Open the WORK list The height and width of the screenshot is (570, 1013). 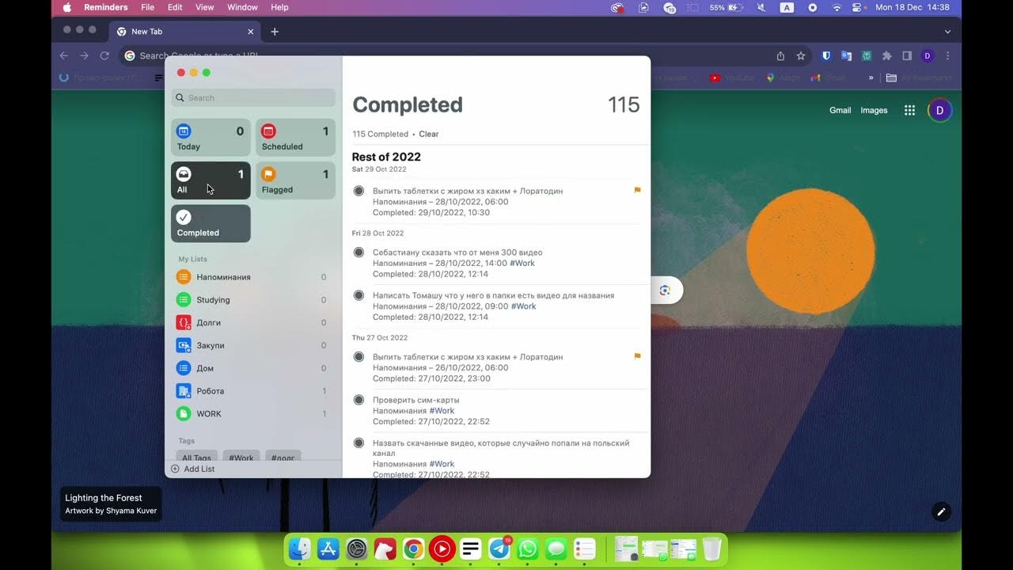point(209,413)
